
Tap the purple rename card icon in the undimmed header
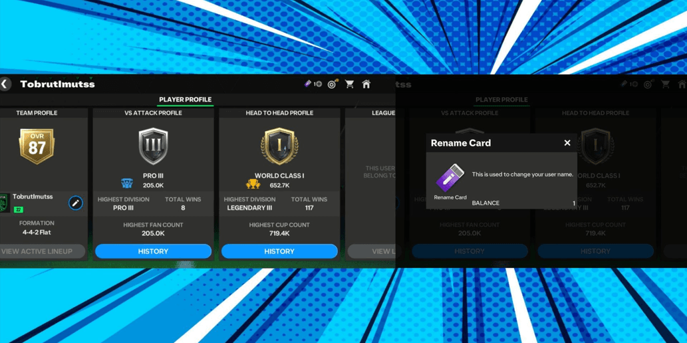tap(308, 84)
